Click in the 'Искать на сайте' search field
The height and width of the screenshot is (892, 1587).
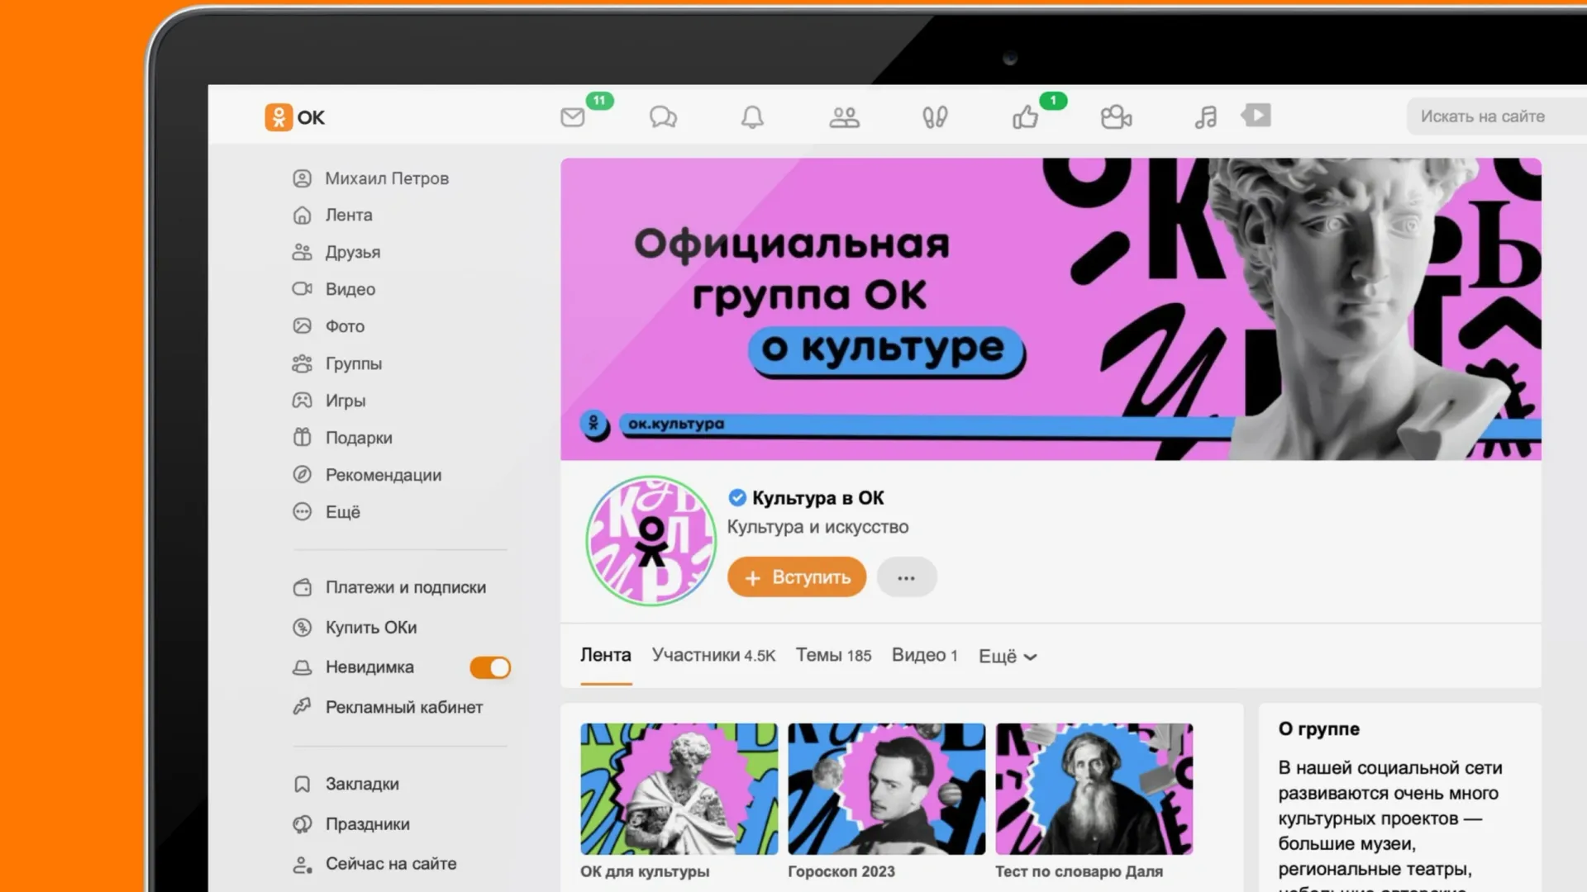[x=1496, y=116]
